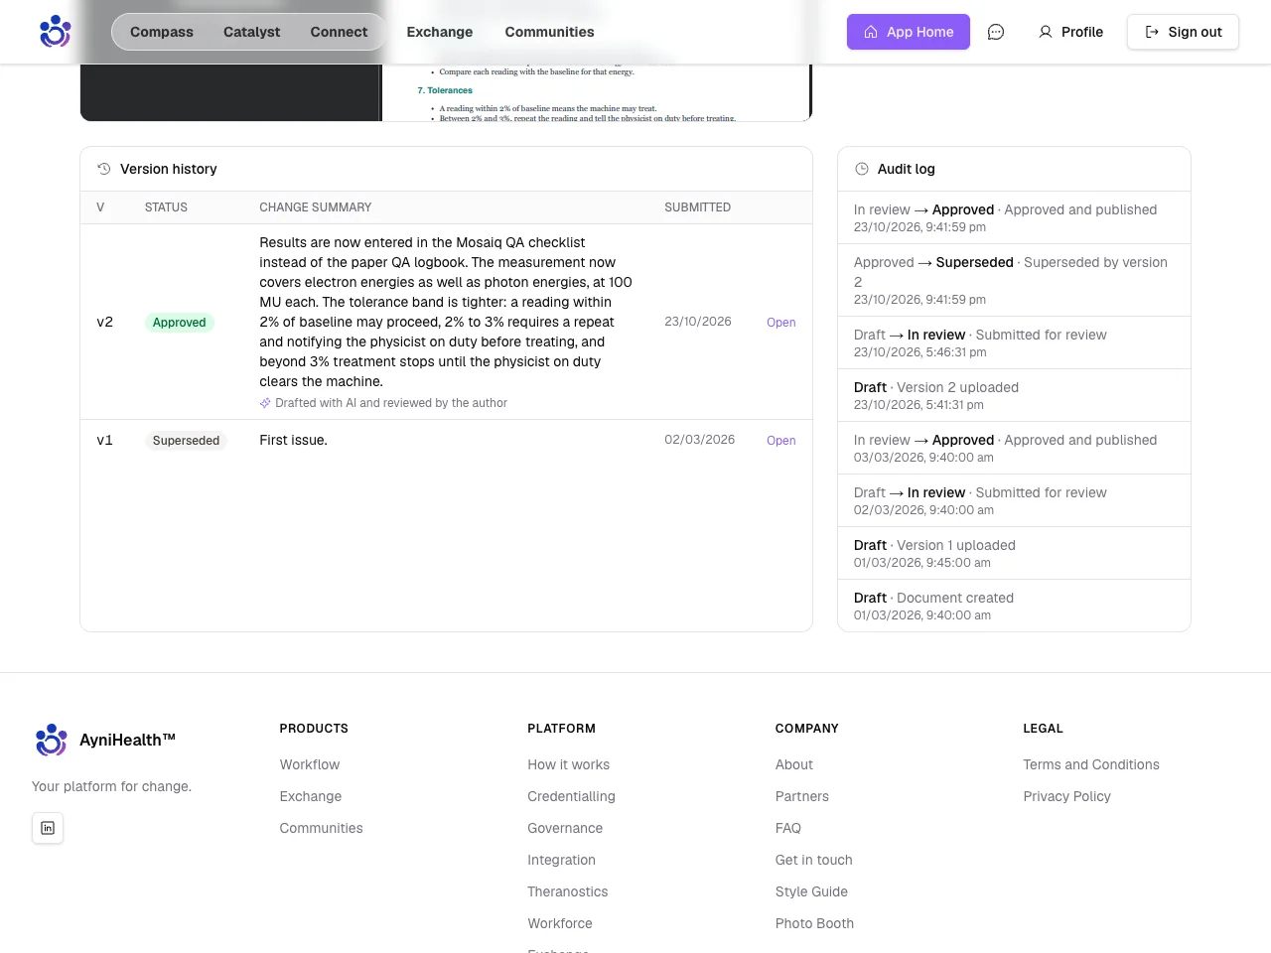Screen dimensions: 1271x953
Task: Click the document preview thumbnail
Action: [x=446, y=91]
